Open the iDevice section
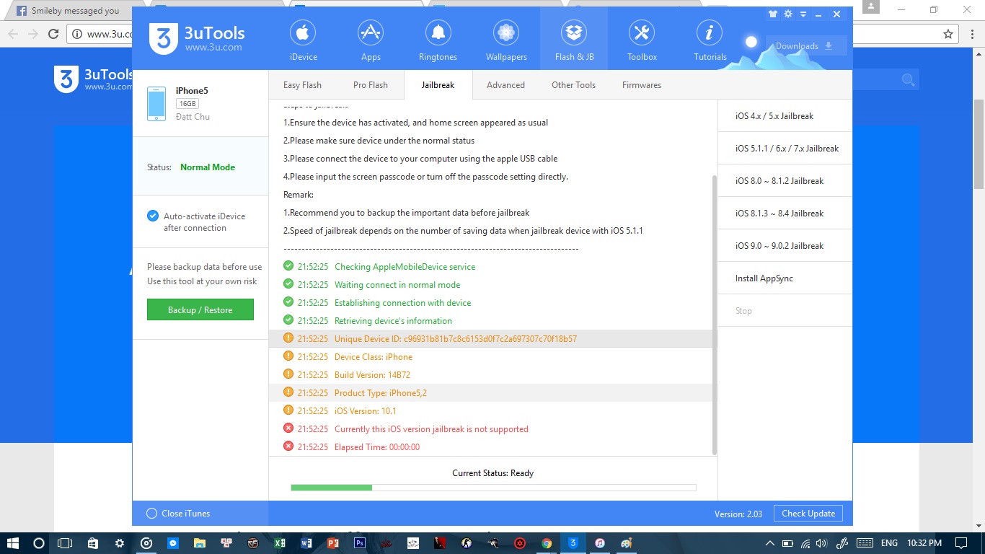 [x=304, y=40]
